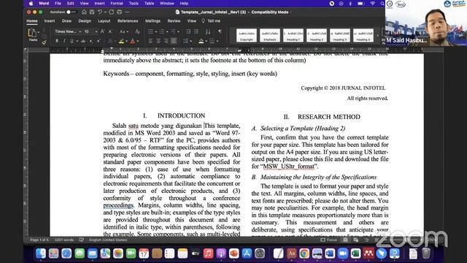Decrease paragraph indent

[188, 31]
